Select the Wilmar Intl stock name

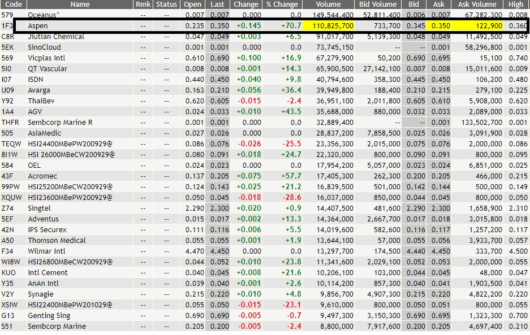(46, 251)
